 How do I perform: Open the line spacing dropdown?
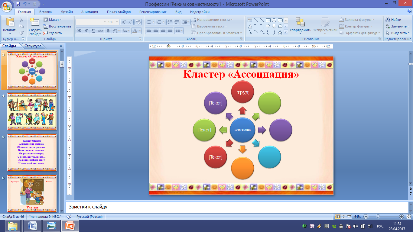(x=186, y=22)
